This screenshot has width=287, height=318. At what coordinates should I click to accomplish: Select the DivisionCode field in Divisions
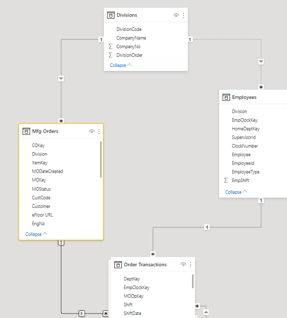pos(129,29)
